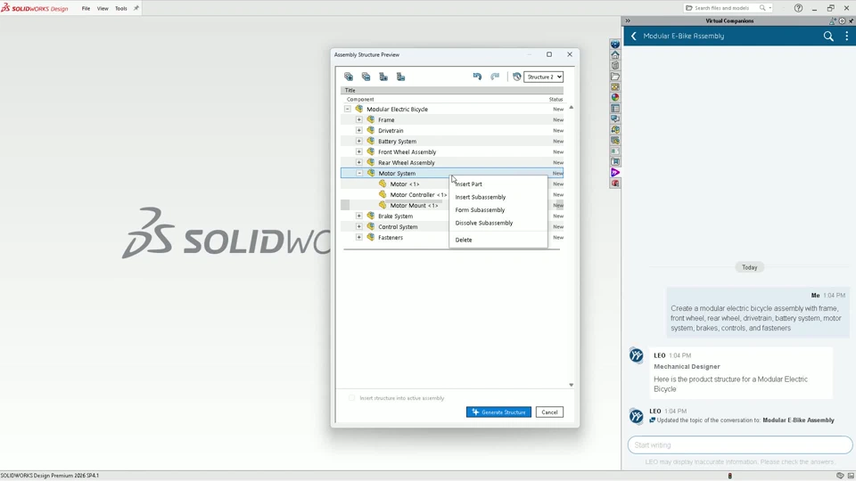Click the Generate Structure button
This screenshot has width=856, height=481.
click(498, 412)
